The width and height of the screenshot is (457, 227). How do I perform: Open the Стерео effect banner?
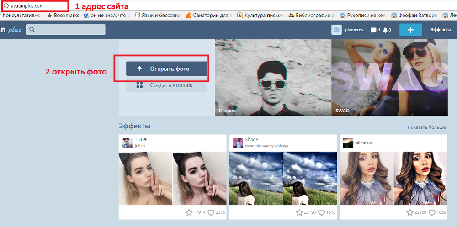[x=273, y=77]
